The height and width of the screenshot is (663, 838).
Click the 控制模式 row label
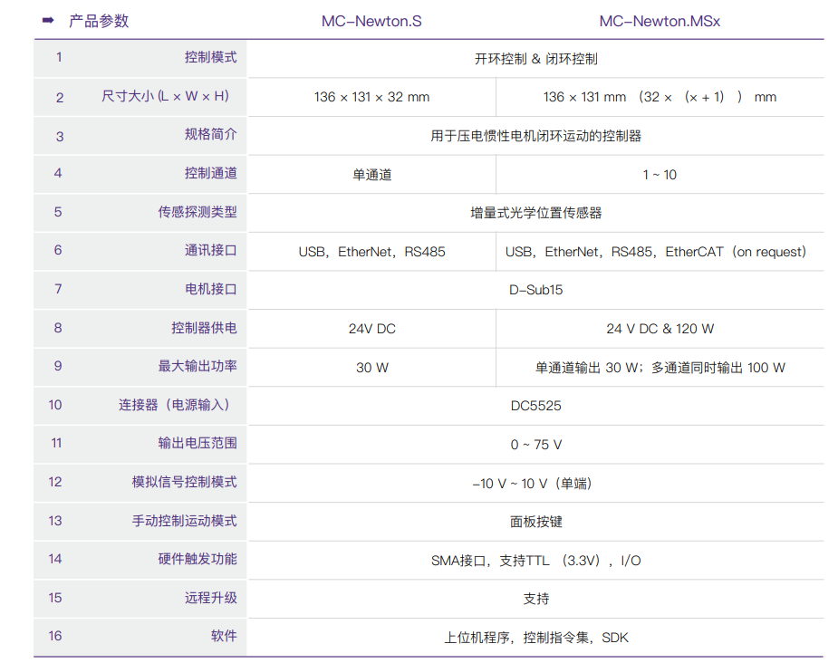[x=210, y=57]
